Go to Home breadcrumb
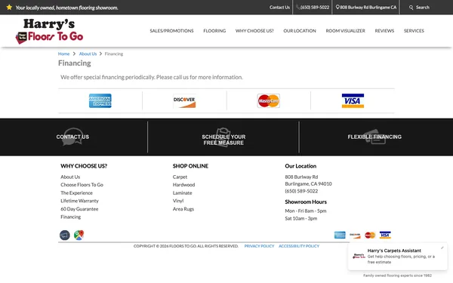 (63, 54)
